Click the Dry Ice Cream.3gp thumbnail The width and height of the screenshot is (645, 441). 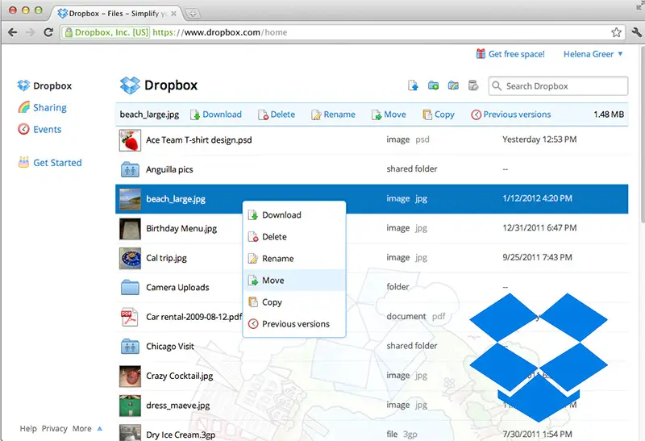pos(130,433)
